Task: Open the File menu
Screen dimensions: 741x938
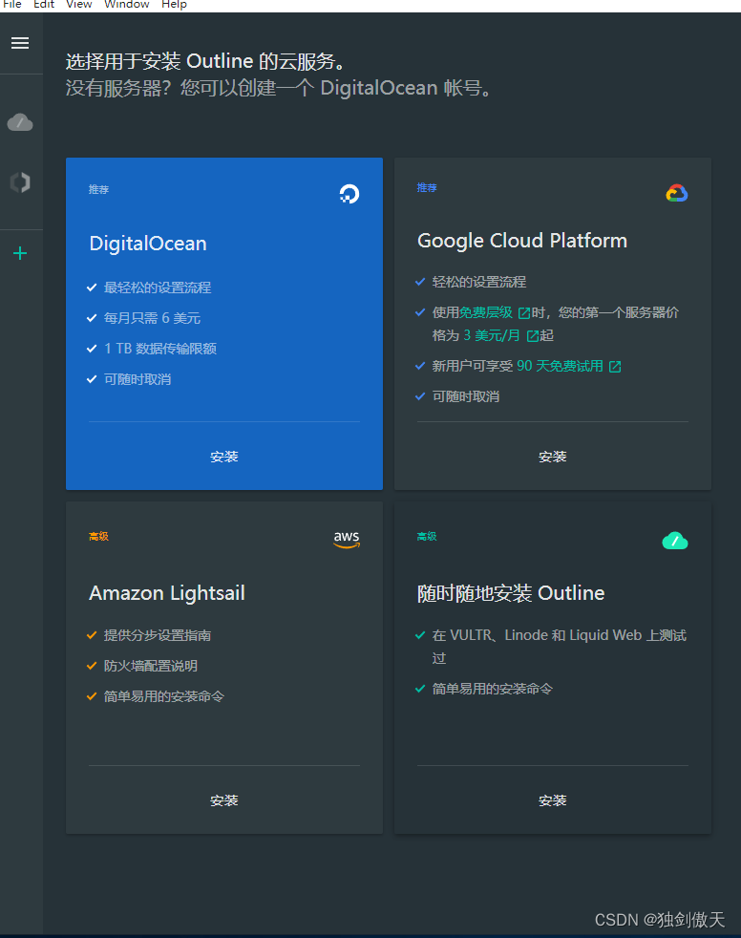Action: [x=12, y=5]
